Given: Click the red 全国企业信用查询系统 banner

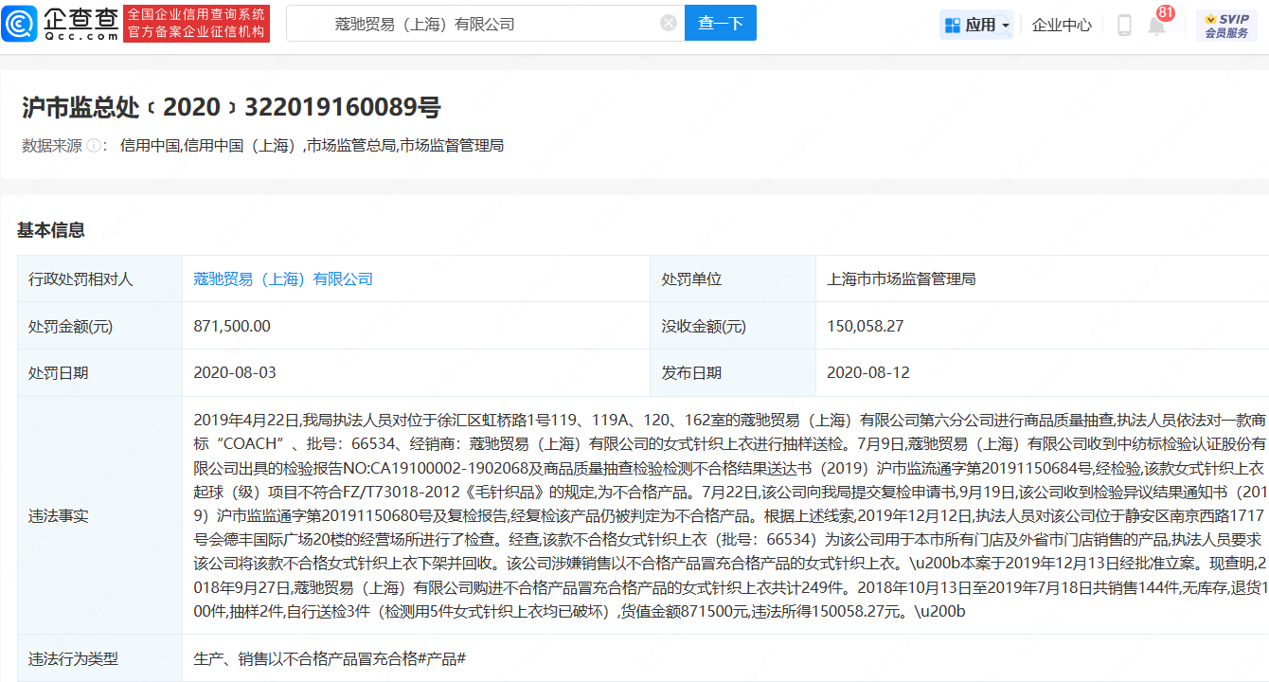Looking at the screenshot, I should pos(197,24).
